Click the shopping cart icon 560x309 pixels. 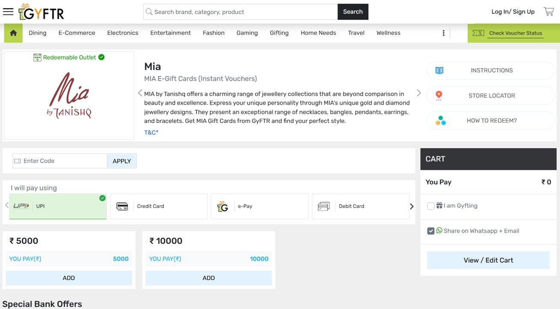coord(548,12)
